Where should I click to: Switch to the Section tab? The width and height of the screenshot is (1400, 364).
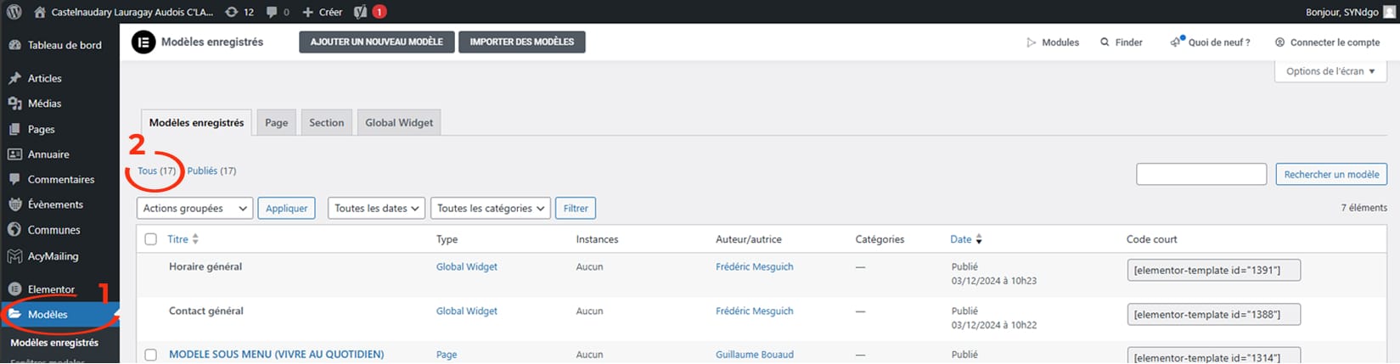pos(327,122)
